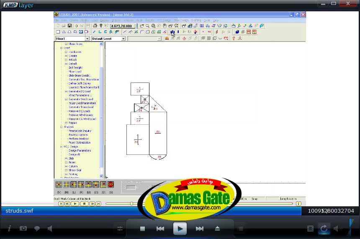360x239 pixels.
Task: Click the blue L-shaped section icon
Action: pos(100,32)
